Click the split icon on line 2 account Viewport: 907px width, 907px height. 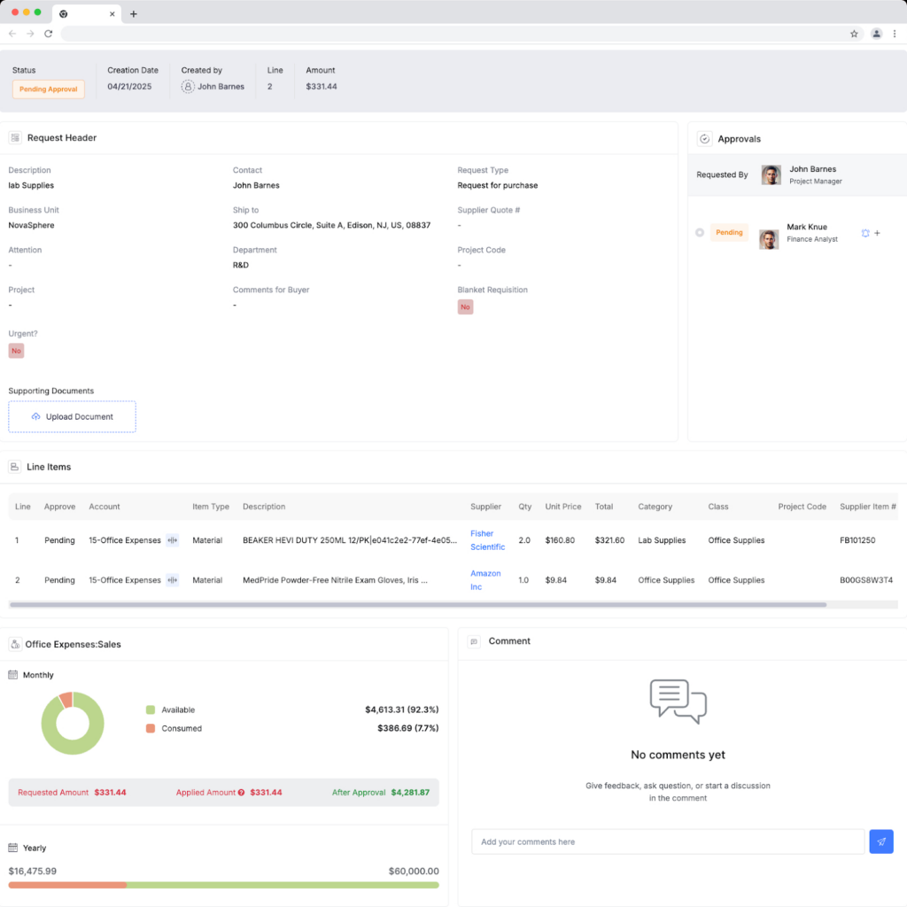[172, 580]
